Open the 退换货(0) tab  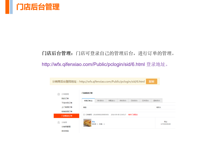coord(157,100)
